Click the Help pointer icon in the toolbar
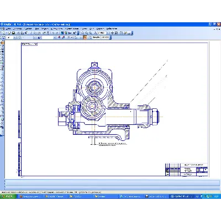The width and height of the screenshot is (221, 221). click(x=75, y=33)
